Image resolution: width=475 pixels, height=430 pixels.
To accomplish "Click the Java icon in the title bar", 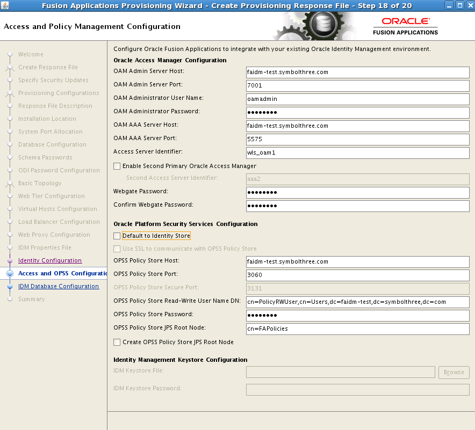I will [x=6, y=5].
